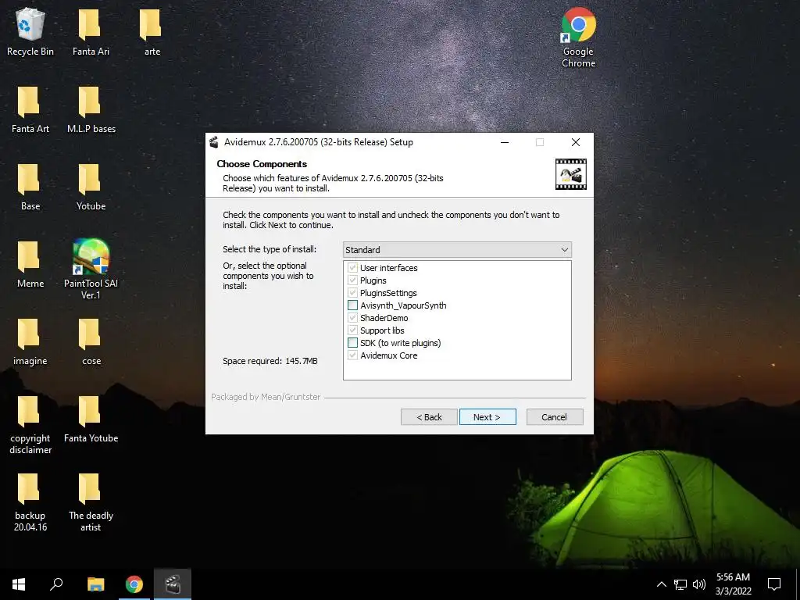Show hidden system tray icons

click(x=661, y=584)
